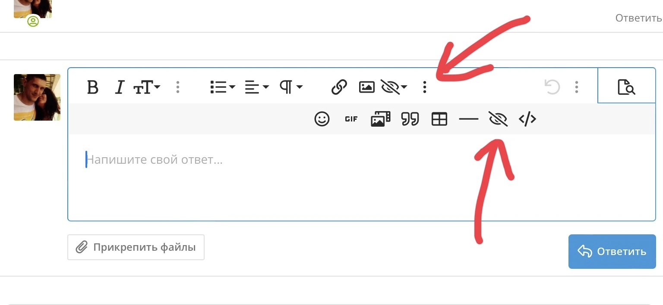663x305 pixels.
Task: Open more text formatting options after font size
Action: point(178,87)
